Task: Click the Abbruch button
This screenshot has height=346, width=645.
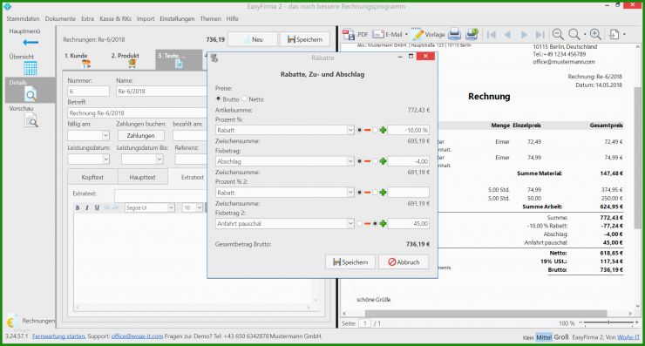Action: [x=404, y=262]
